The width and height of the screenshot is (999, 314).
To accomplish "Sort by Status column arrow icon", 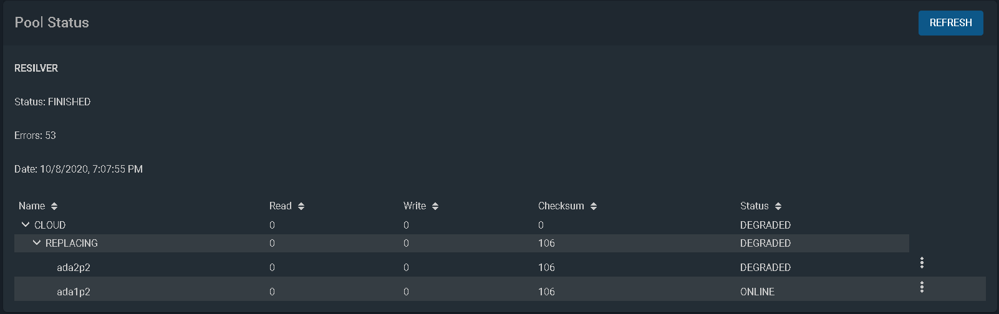I will point(778,206).
